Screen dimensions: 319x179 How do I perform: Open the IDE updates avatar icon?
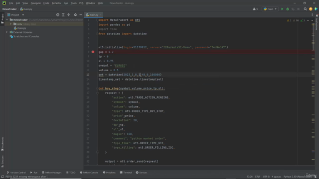pyautogui.click(x=311, y=9)
